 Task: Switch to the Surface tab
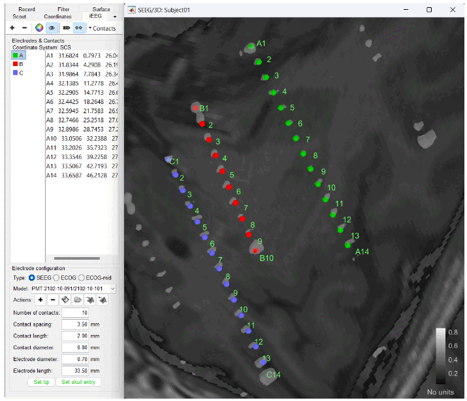pyautogui.click(x=101, y=9)
